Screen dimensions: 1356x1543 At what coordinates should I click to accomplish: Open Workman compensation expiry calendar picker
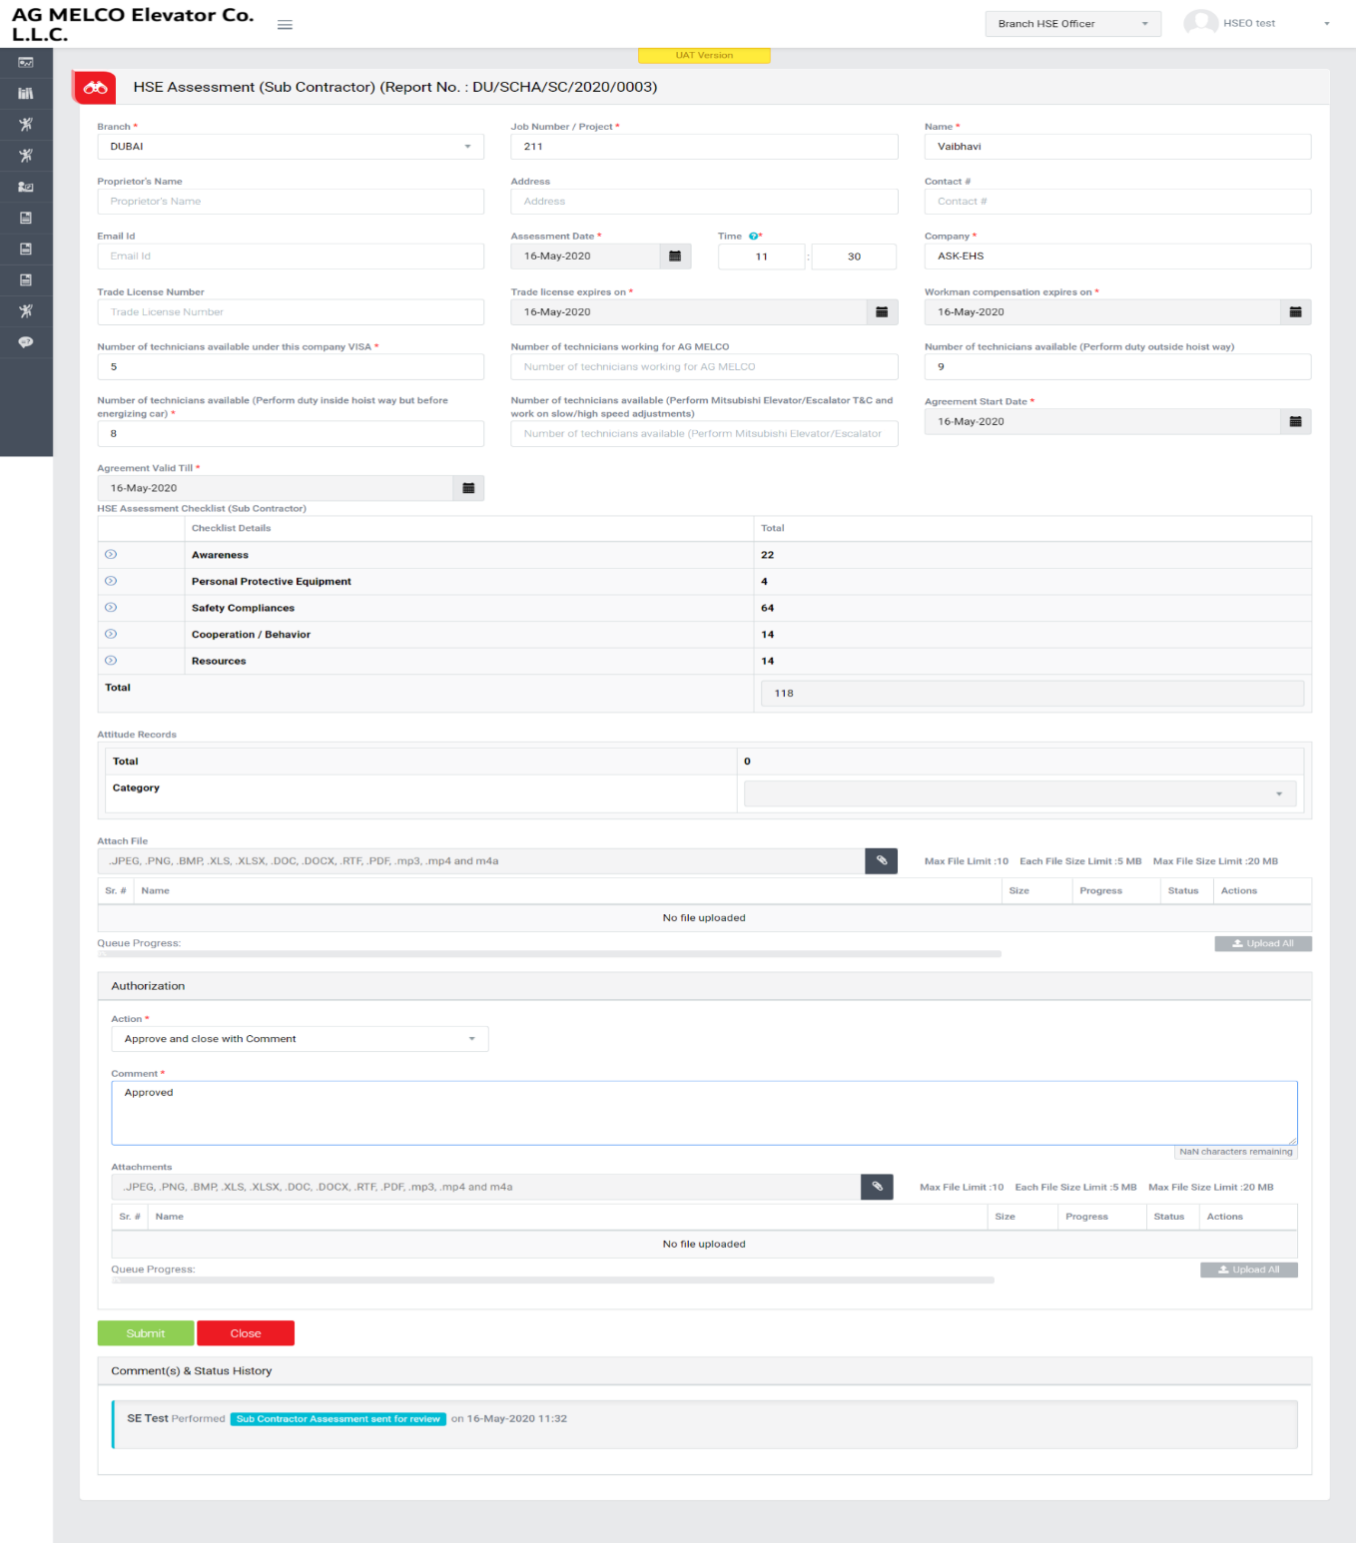(x=1295, y=312)
